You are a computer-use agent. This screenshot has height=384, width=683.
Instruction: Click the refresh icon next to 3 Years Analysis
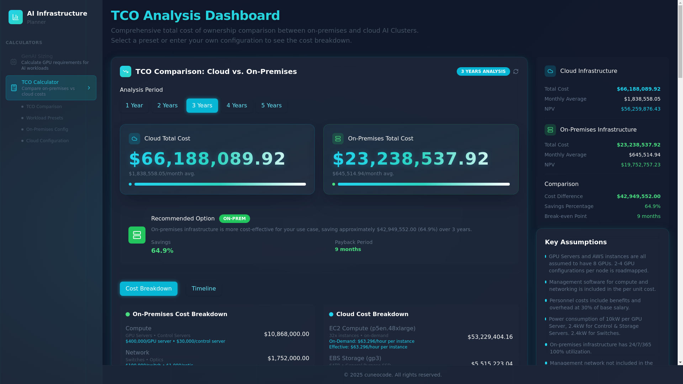click(x=516, y=71)
